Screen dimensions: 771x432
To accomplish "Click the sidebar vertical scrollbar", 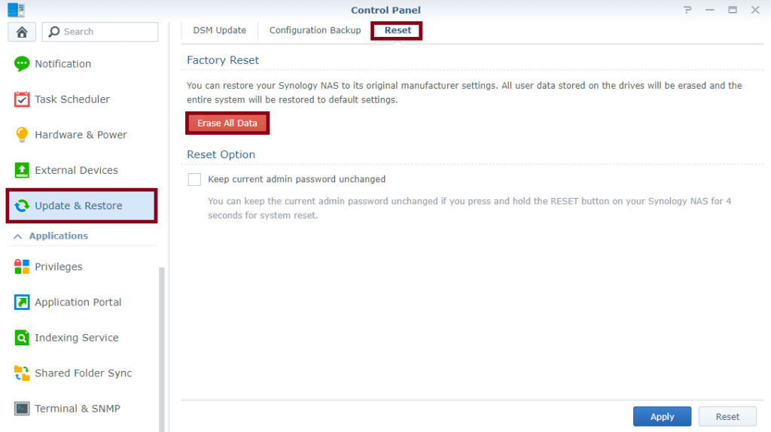I will coord(162,349).
